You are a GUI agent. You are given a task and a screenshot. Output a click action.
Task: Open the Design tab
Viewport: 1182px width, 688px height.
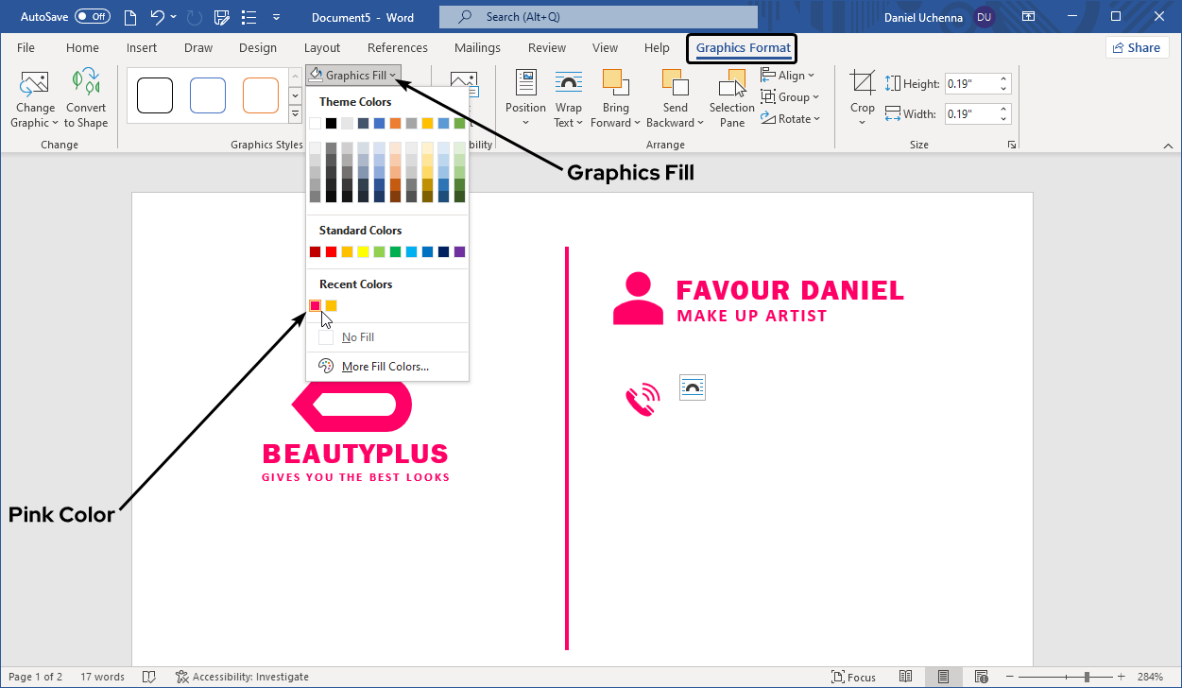pos(258,48)
